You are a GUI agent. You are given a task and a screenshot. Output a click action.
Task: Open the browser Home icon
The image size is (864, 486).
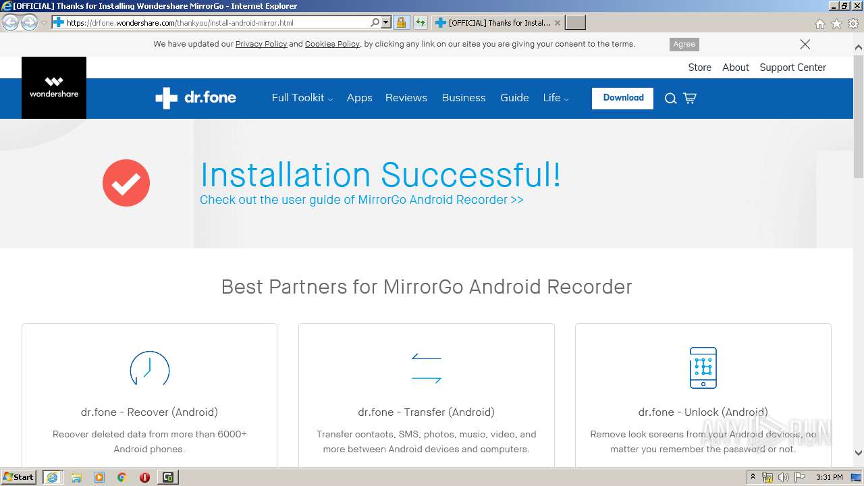(x=819, y=24)
